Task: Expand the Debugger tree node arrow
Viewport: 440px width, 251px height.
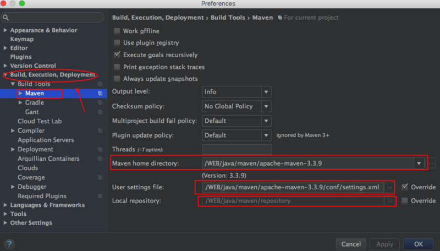Action: coord(13,187)
